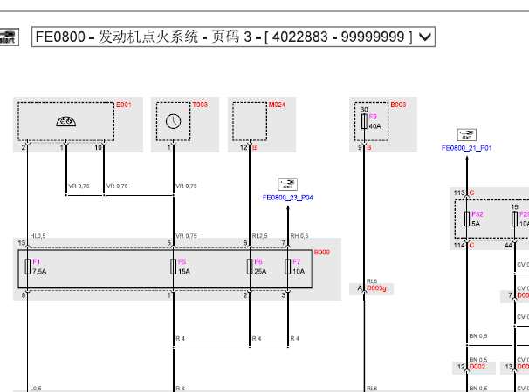Click the T003 component label
529x392 pixels.
(x=200, y=105)
